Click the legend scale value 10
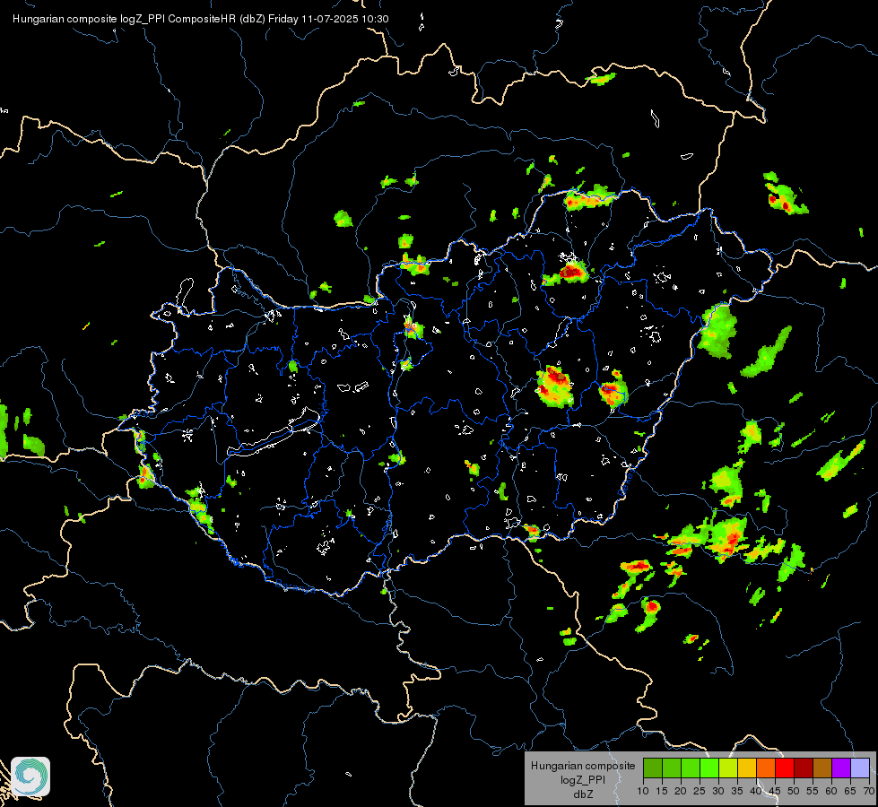878x807 pixels. click(x=643, y=792)
